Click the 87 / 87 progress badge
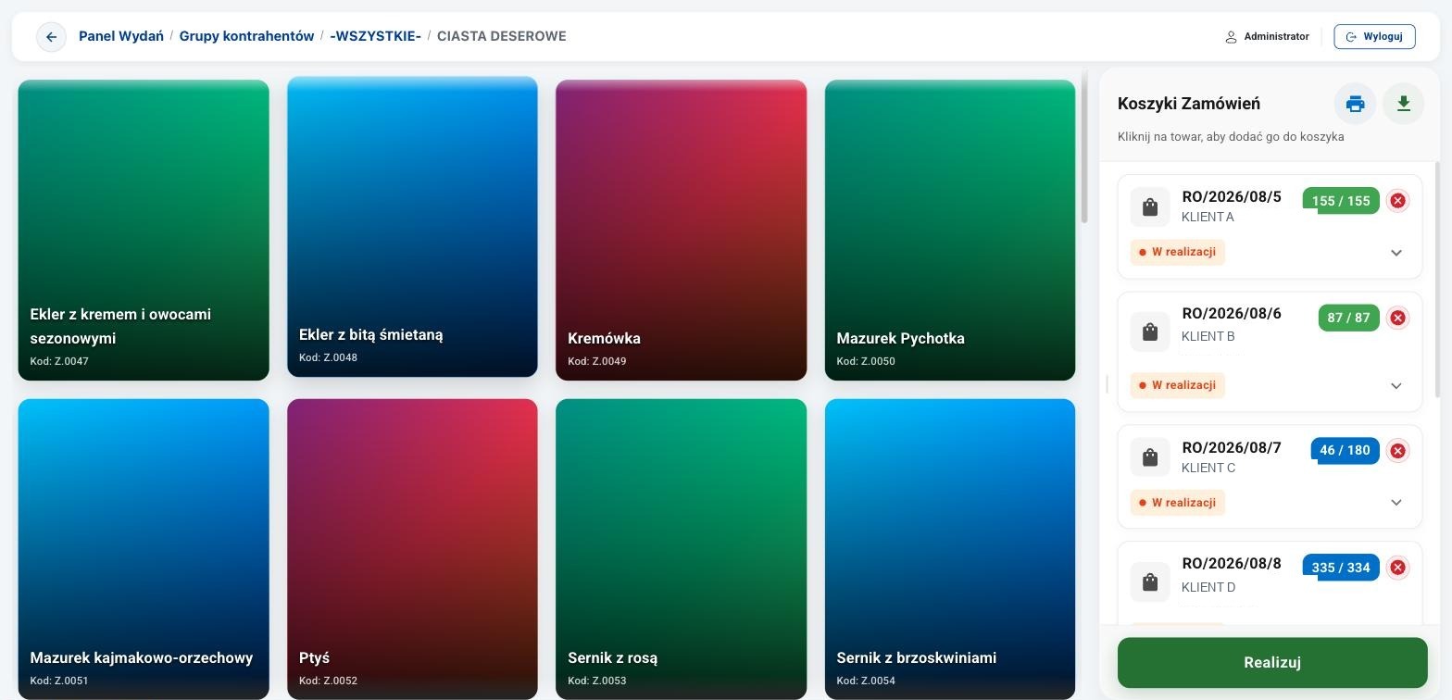Screen dimensions: 1452x700 1348,318
